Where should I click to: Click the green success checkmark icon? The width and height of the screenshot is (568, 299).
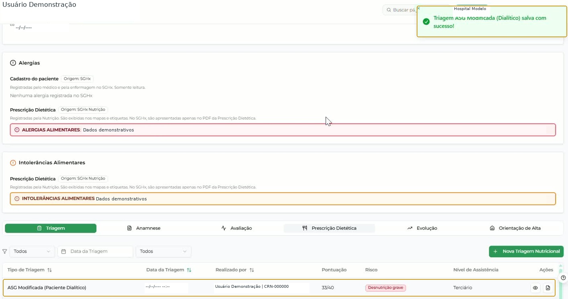point(426,22)
